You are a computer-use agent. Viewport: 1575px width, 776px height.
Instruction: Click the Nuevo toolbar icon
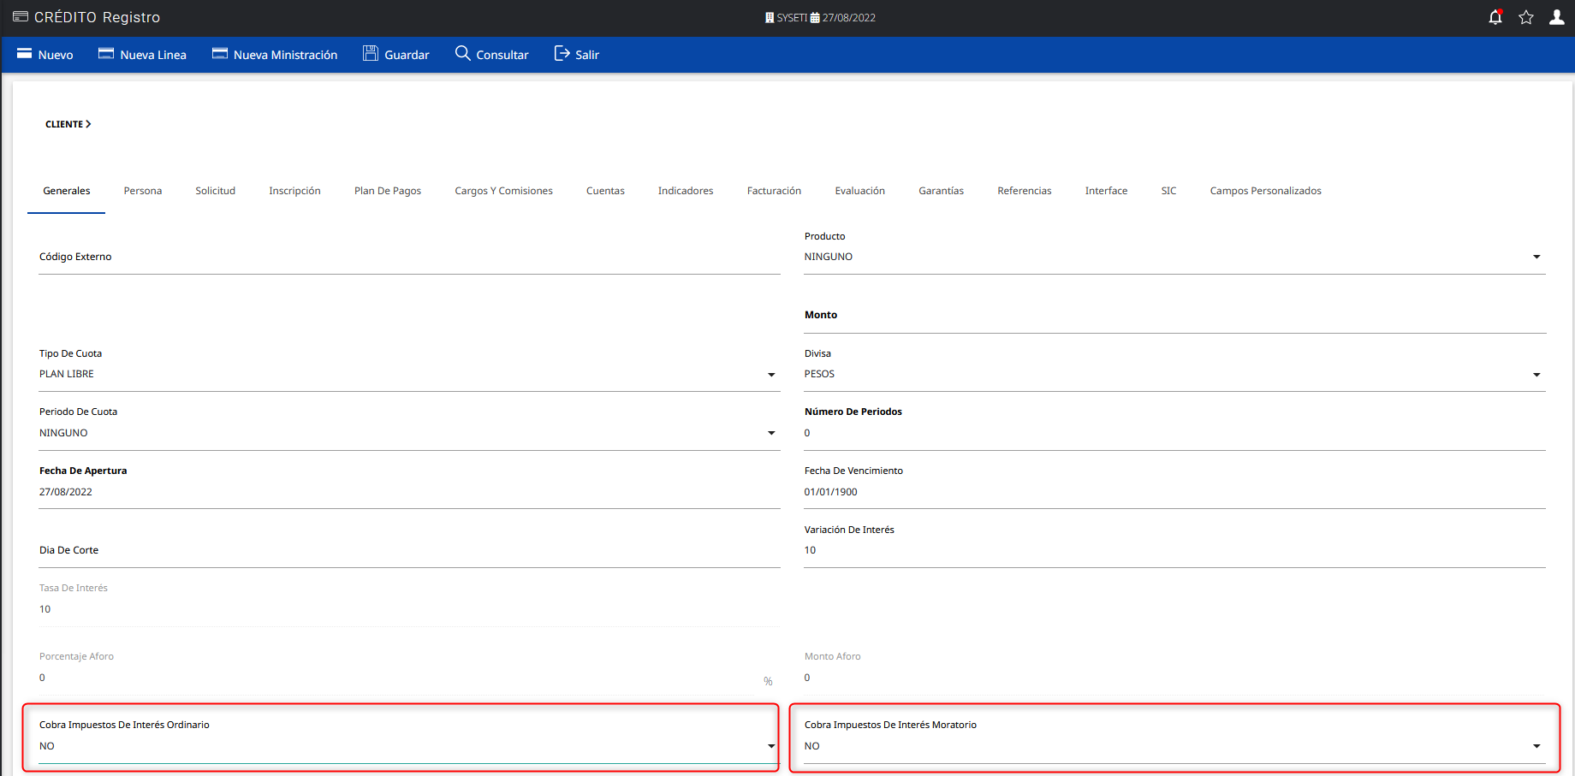[25, 53]
